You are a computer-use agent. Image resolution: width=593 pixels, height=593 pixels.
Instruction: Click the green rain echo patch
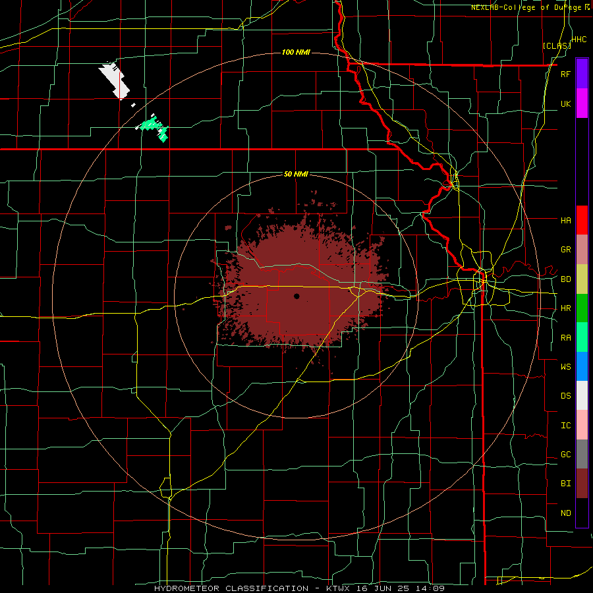(154, 128)
